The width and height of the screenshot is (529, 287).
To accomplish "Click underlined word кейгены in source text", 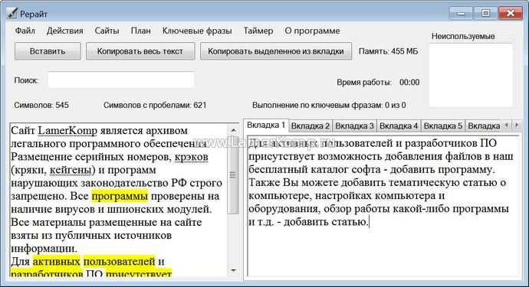I will [x=71, y=170].
